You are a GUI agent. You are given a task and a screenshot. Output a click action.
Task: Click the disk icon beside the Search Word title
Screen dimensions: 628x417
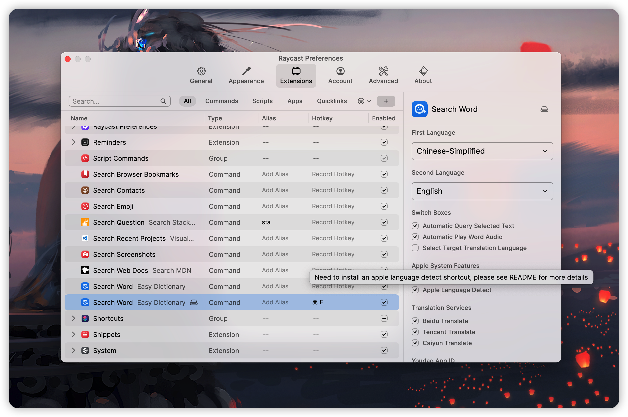(x=544, y=109)
